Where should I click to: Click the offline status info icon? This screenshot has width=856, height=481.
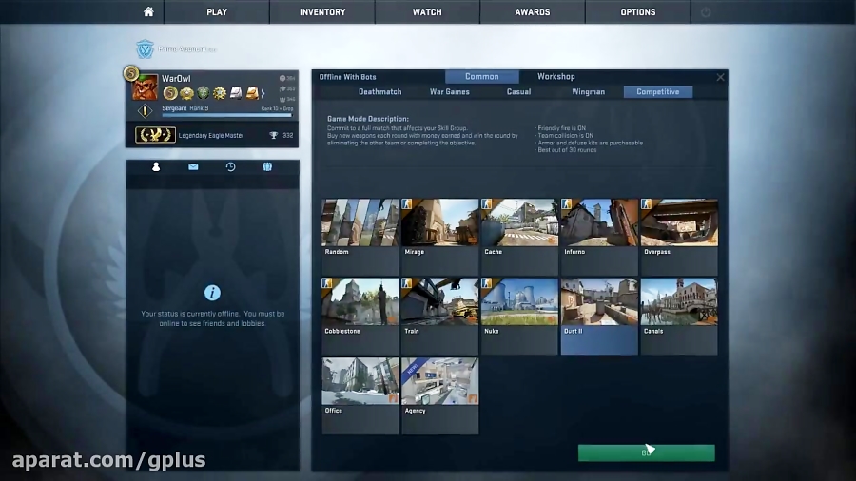212,293
